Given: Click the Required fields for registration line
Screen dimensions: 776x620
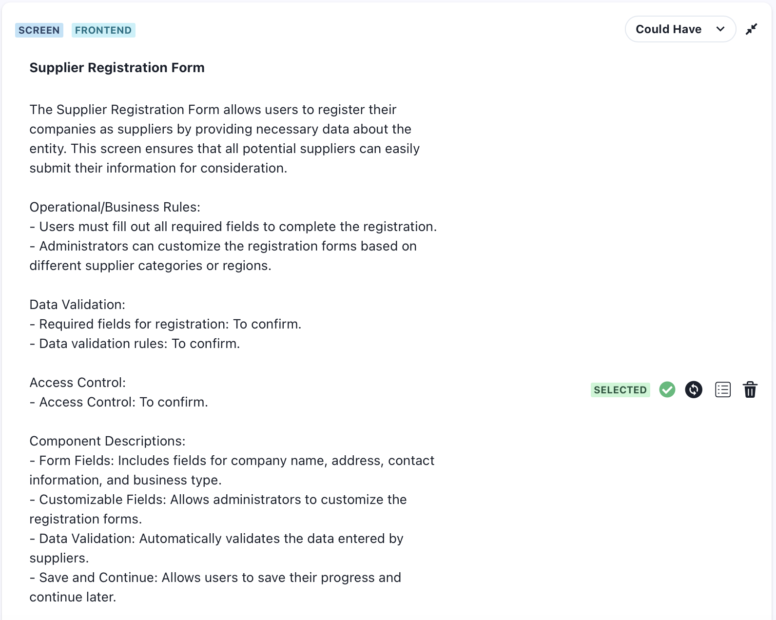Looking at the screenshot, I should [165, 324].
